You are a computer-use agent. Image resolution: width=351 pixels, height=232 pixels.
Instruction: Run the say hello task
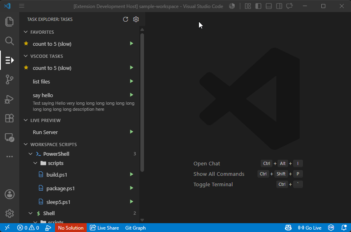(x=132, y=95)
